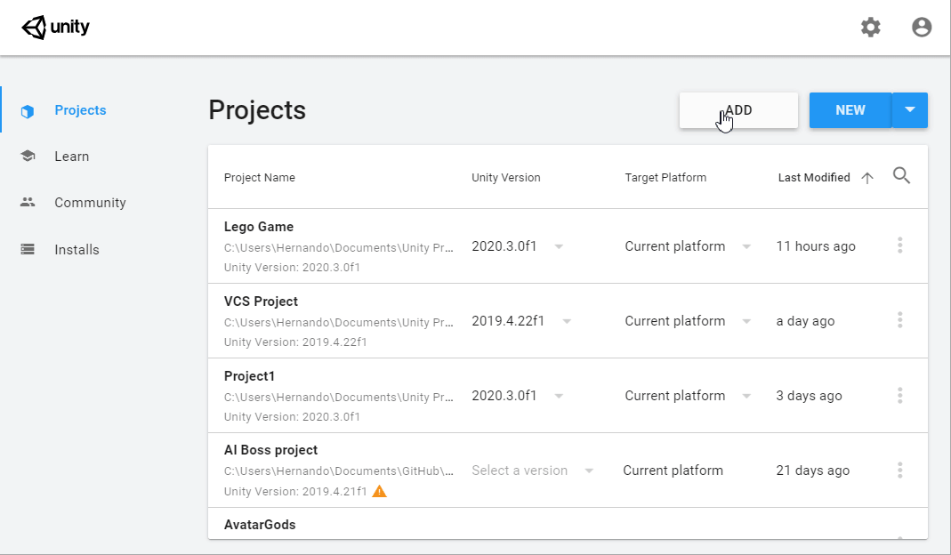Toggle Last Modified sort arrow
Image resolution: width=951 pixels, height=555 pixels.
click(867, 178)
